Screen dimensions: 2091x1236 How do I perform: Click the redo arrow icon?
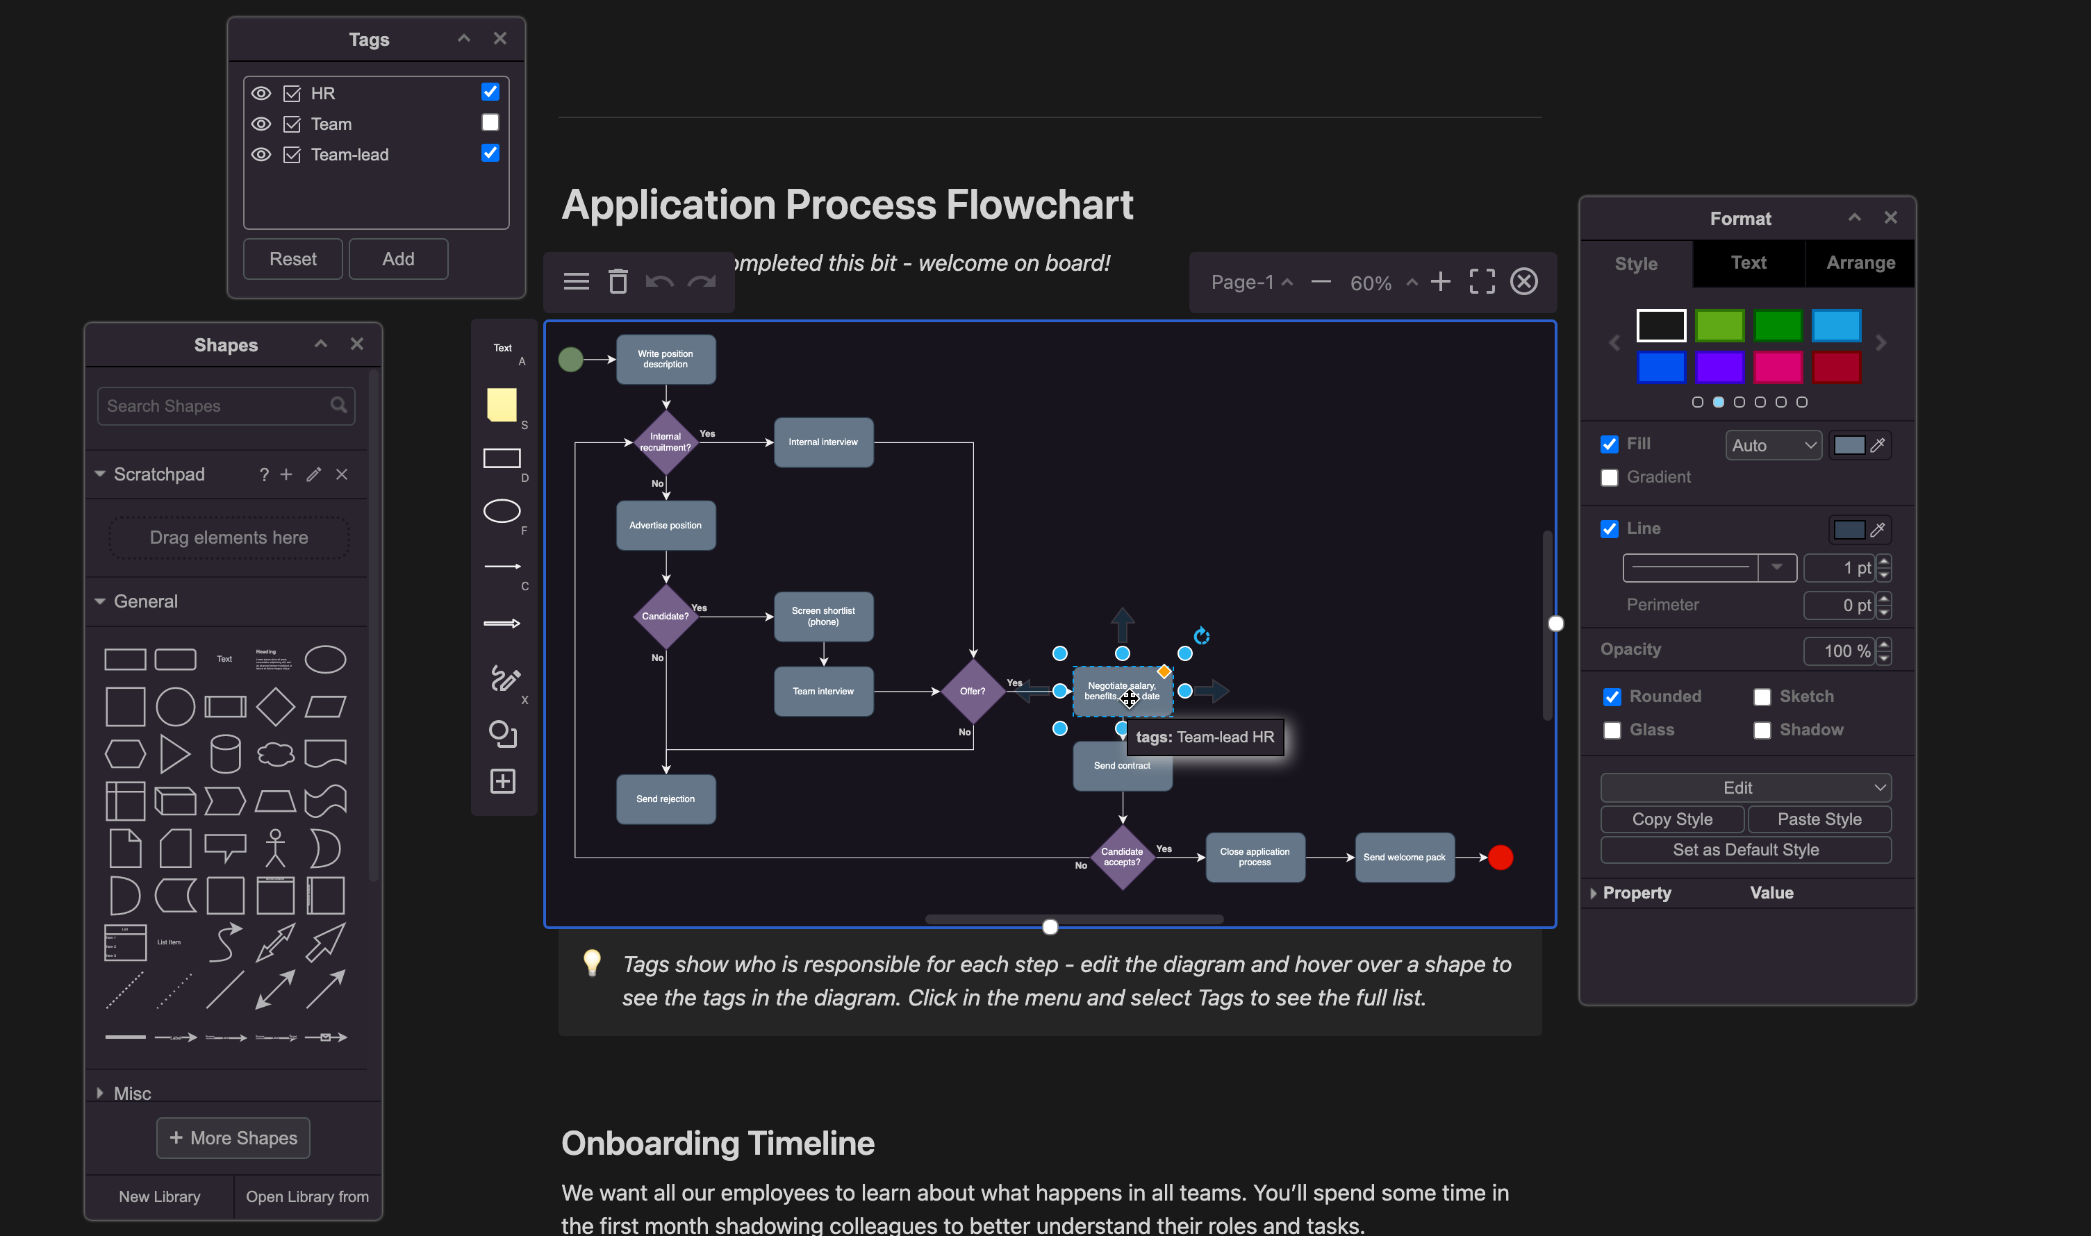702,281
